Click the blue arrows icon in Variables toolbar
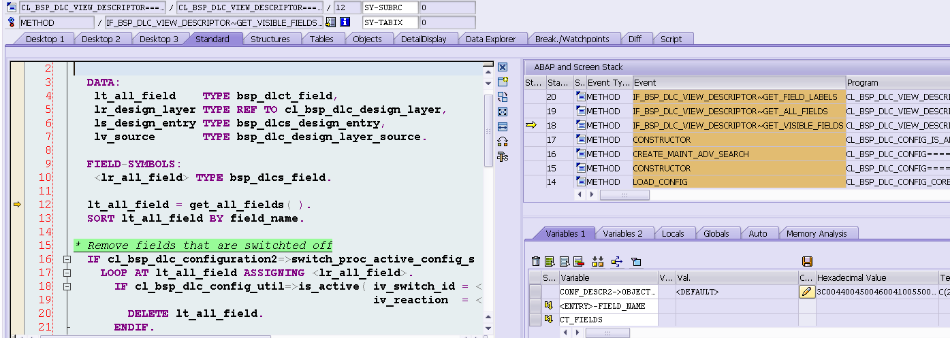This screenshot has height=338, width=950. pyautogui.click(x=618, y=261)
